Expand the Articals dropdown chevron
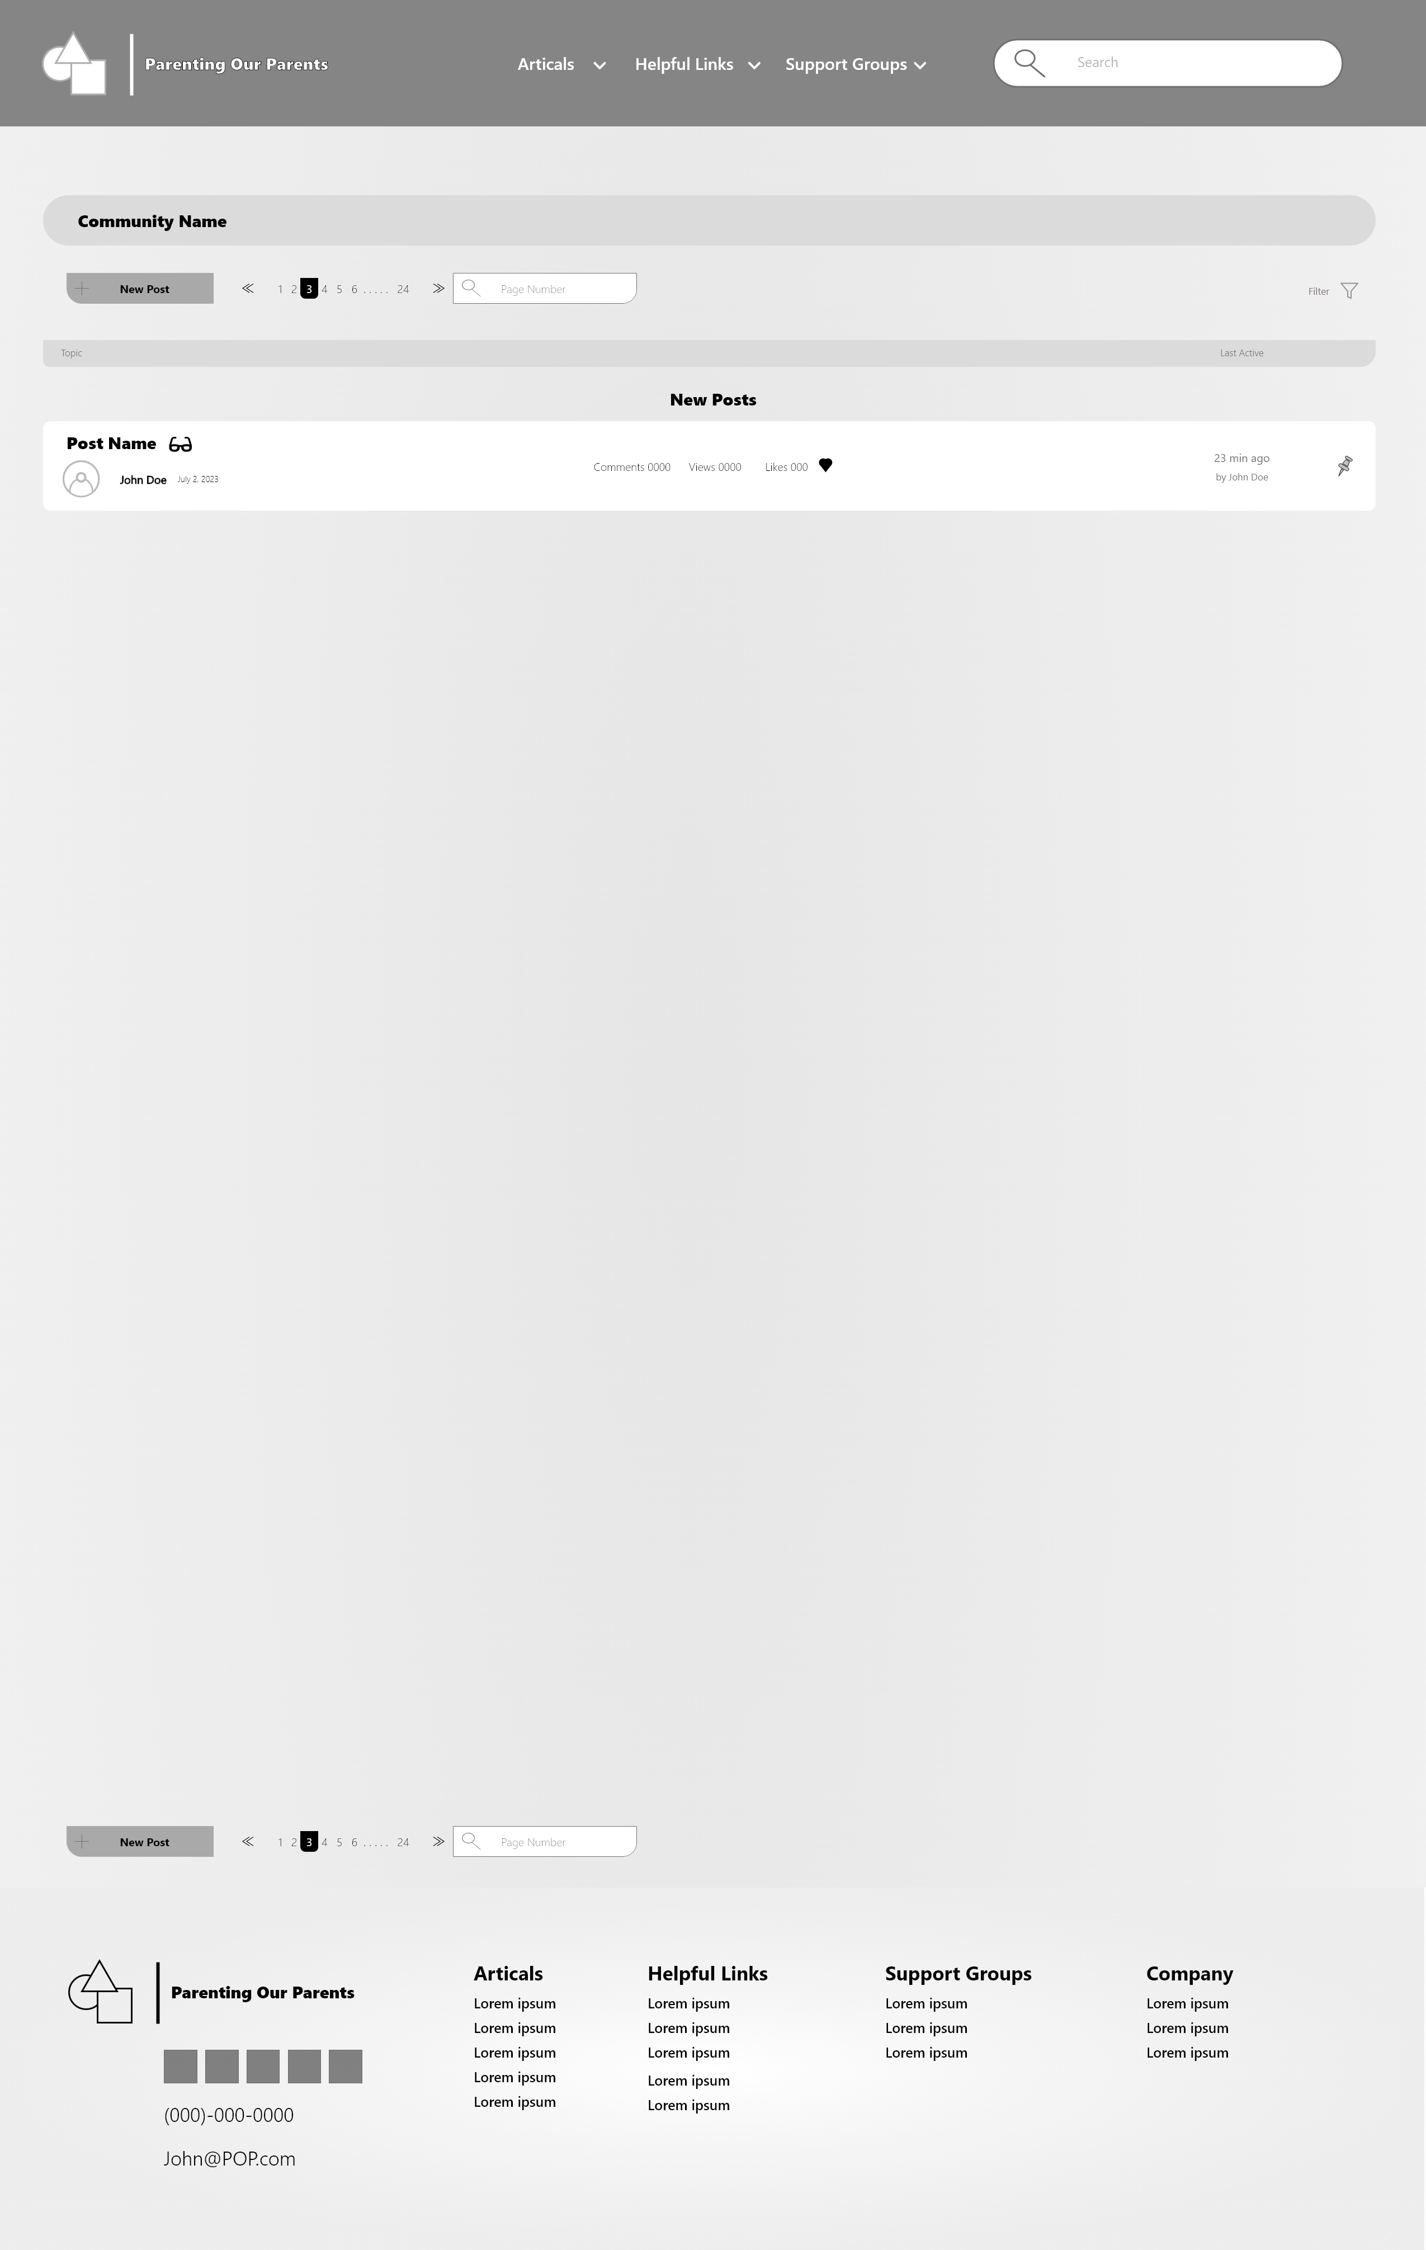The image size is (1426, 2250). pos(600,65)
